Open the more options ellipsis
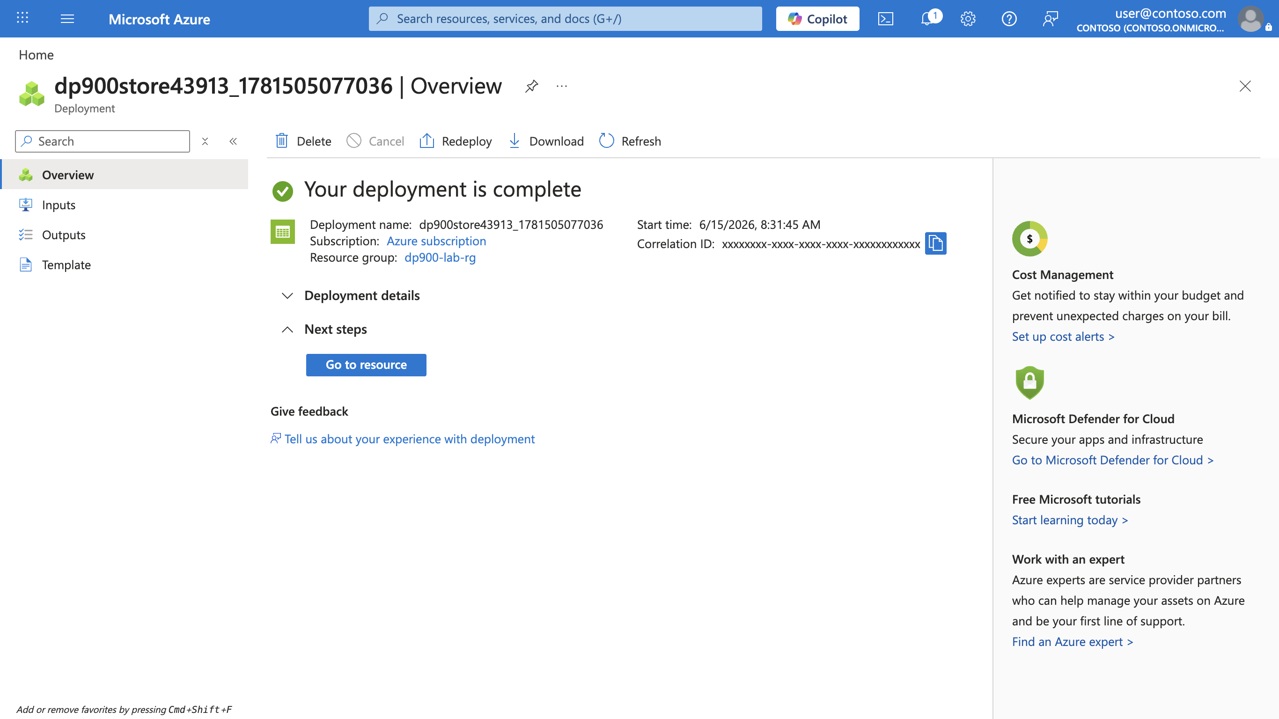The height and width of the screenshot is (719, 1279). (x=561, y=86)
